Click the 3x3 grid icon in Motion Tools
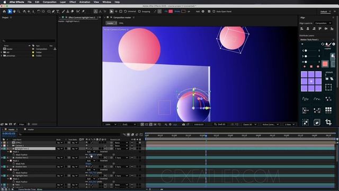 pyautogui.click(x=328, y=110)
